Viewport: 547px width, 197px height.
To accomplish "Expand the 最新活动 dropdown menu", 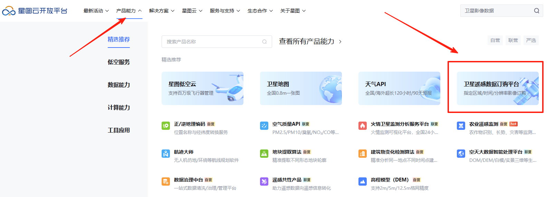I will tap(96, 11).
